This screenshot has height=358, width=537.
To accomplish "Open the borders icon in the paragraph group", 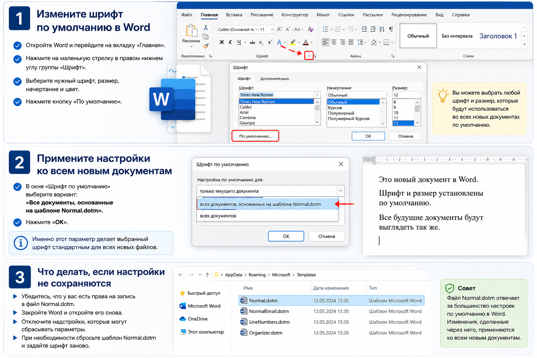I will click(x=386, y=42).
